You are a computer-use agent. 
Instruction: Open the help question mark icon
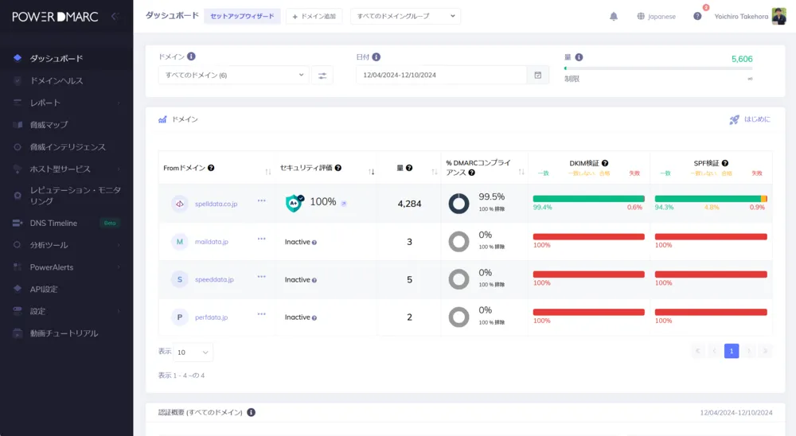coord(697,17)
